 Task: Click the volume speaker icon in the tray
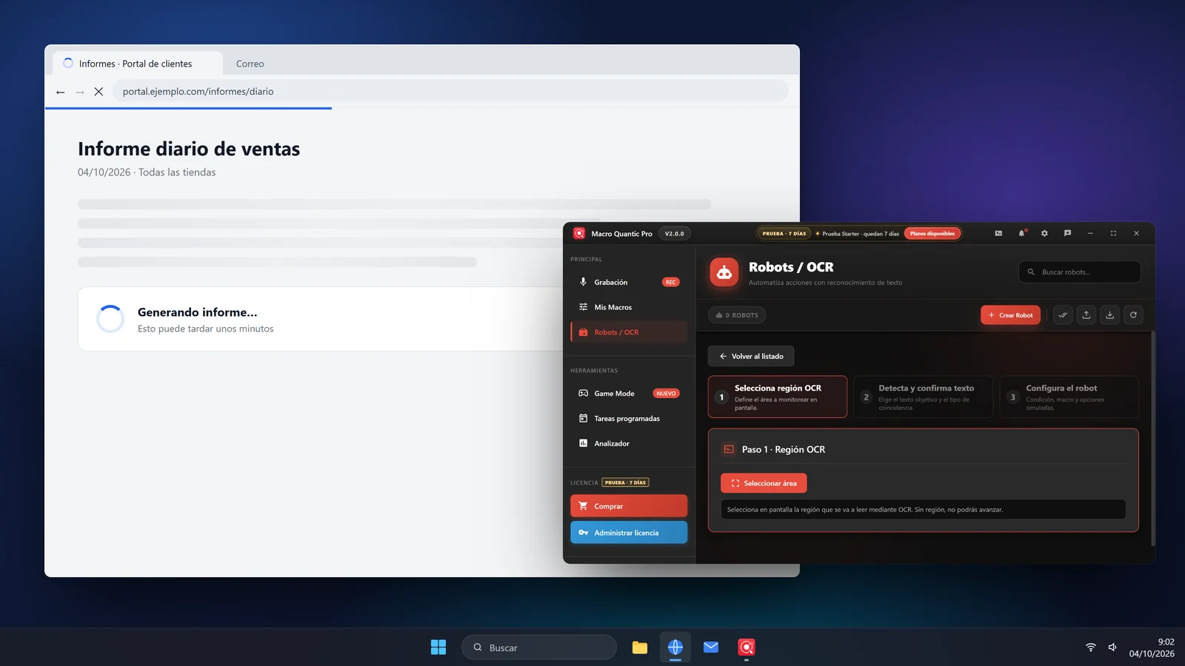coord(1112,647)
